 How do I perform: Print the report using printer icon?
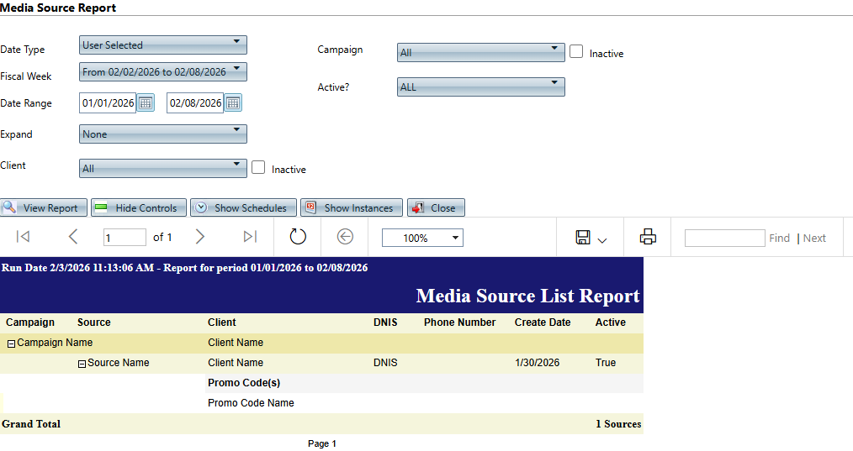click(x=647, y=238)
